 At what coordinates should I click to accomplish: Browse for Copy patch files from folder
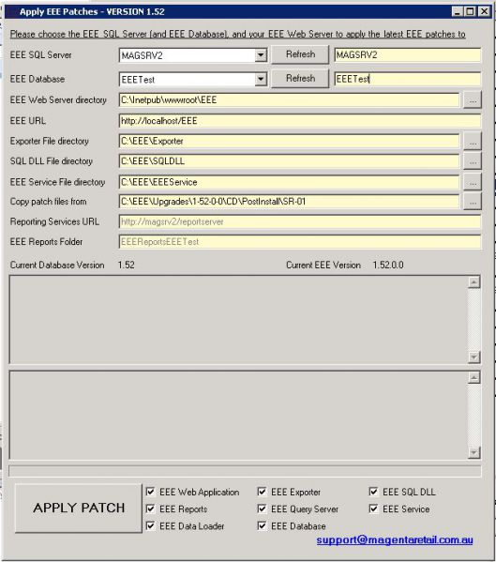click(x=473, y=202)
